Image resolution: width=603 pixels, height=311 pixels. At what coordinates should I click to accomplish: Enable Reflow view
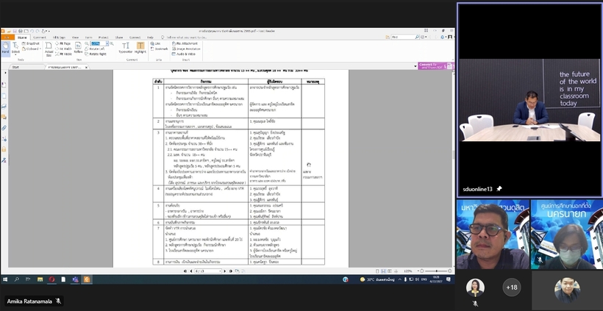[x=78, y=48]
